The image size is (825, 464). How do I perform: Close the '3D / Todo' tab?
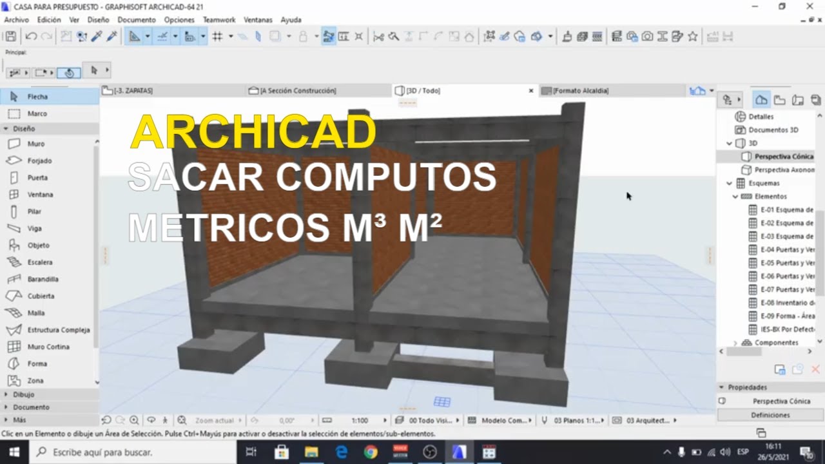pyautogui.click(x=531, y=91)
